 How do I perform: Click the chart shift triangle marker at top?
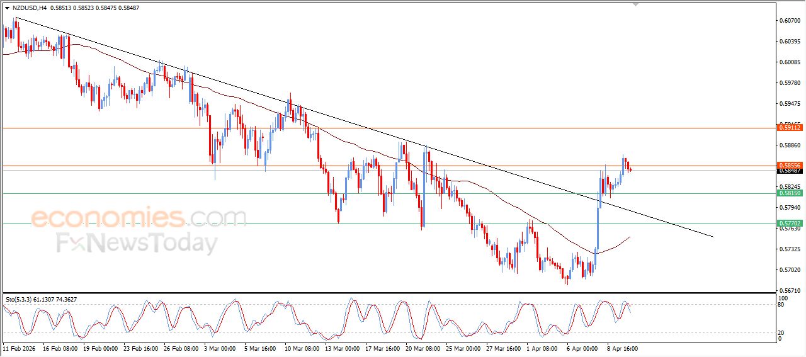click(635, 4)
